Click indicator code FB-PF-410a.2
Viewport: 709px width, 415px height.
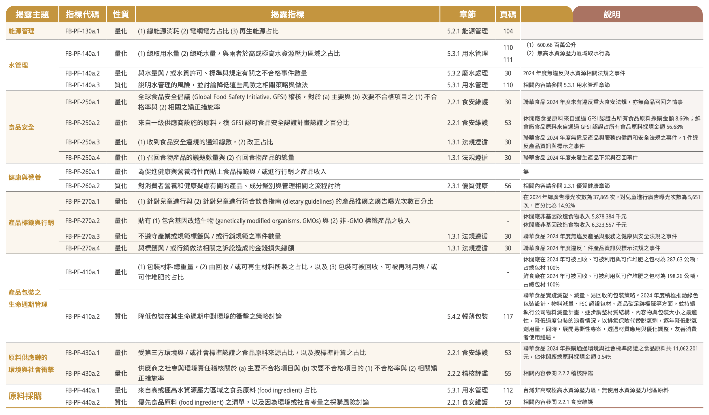82,316
